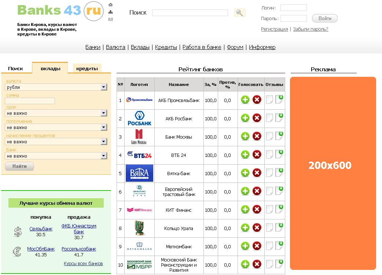Image resolution: width=382 pixels, height=275 pixels.
Task: Vote against АКБ Росбанк with red cross
Action: pos(257,118)
